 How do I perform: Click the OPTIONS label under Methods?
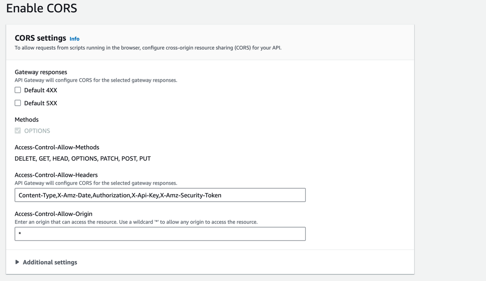point(37,130)
